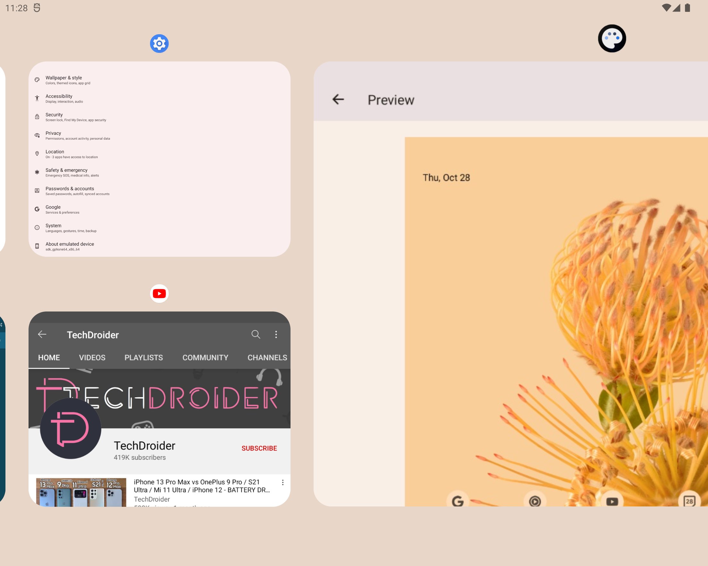
Task: Switch to the VIDEOS tab
Action: coord(92,358)
